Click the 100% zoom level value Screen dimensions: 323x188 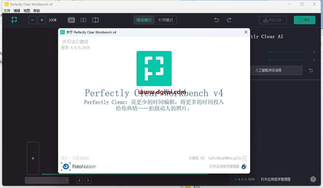(x=53, y=20)
